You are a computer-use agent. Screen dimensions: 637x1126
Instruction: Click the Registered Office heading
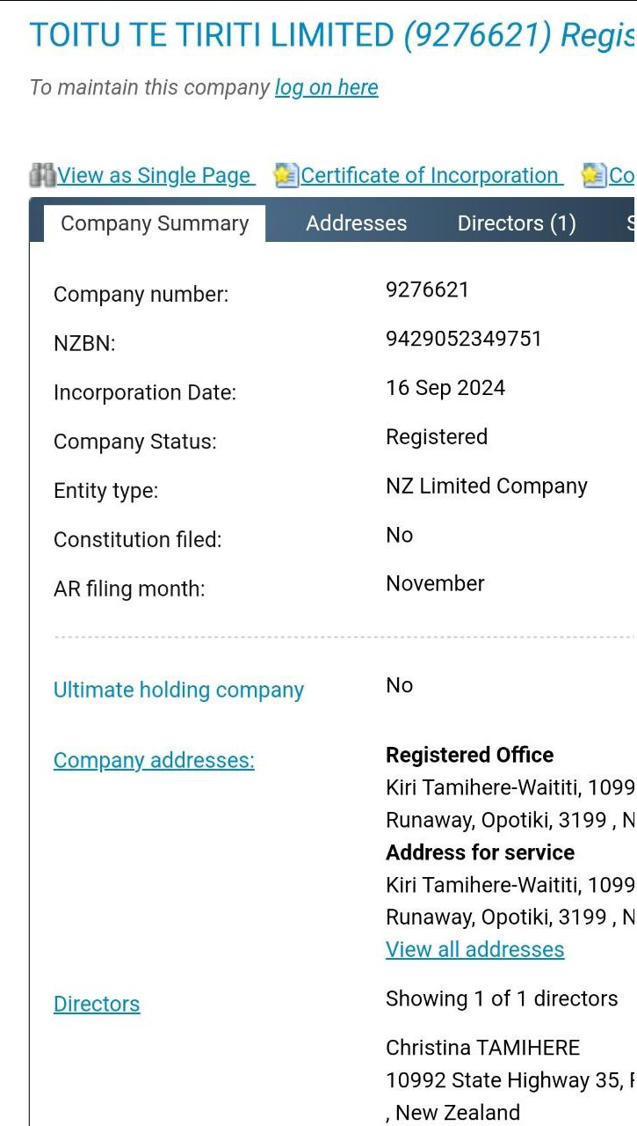[x=469, y=756]
